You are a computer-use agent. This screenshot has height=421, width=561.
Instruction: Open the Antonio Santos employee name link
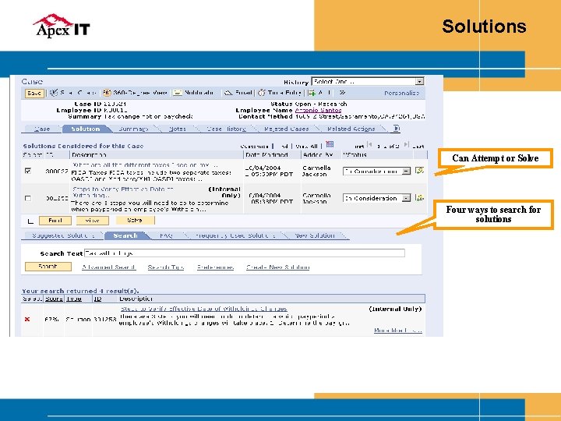tap(318, 110)
